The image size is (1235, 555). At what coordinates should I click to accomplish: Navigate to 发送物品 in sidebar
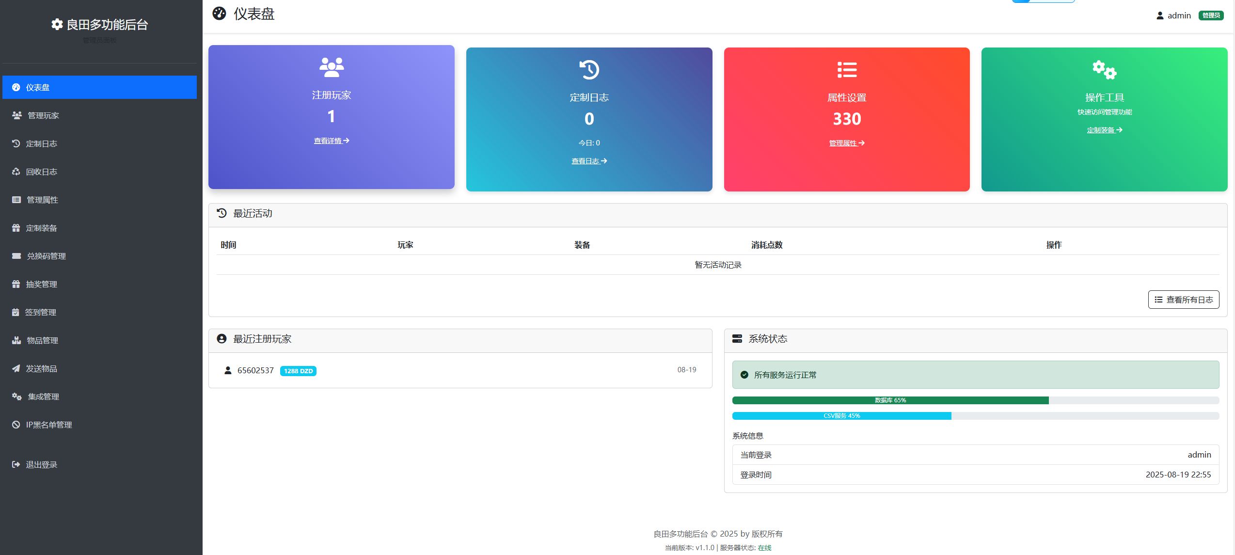pos(99,368)
